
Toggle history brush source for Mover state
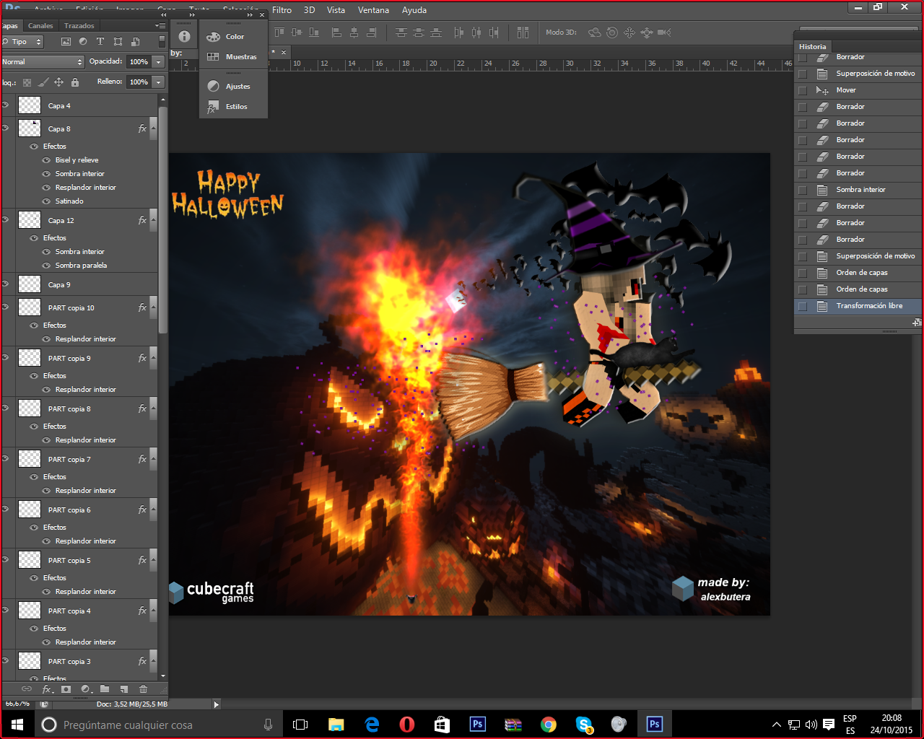(802, 90)
